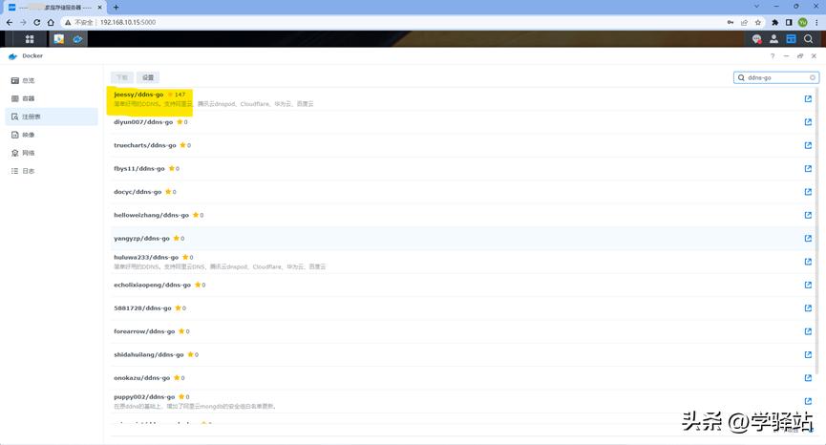Image resolution: width=826 pixels, height=445 pixels.
Task: Select the forearrow/ddns-go registry row
Action: pos(463,331)
